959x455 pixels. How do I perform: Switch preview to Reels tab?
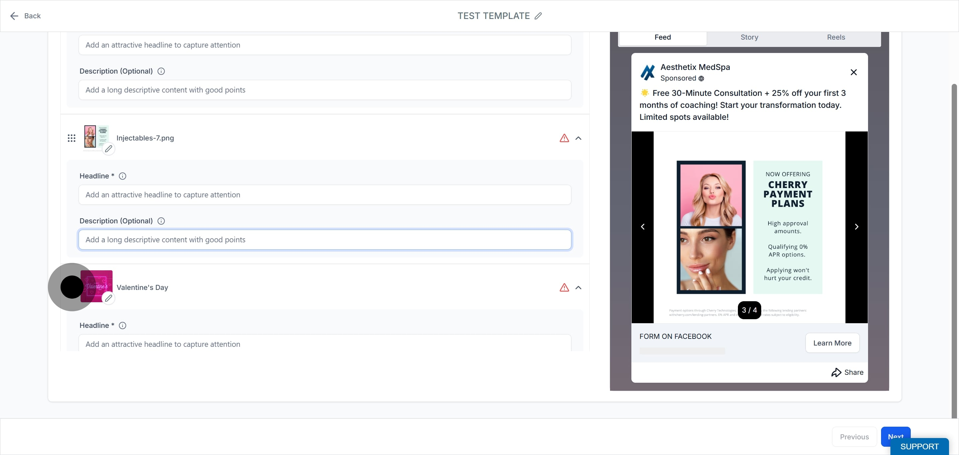point(836,37)
